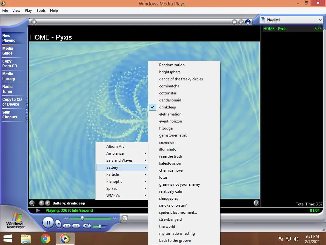Pick back to the groove preset
The height and width of the screenshot is (245, 326).
pos(184,241)
